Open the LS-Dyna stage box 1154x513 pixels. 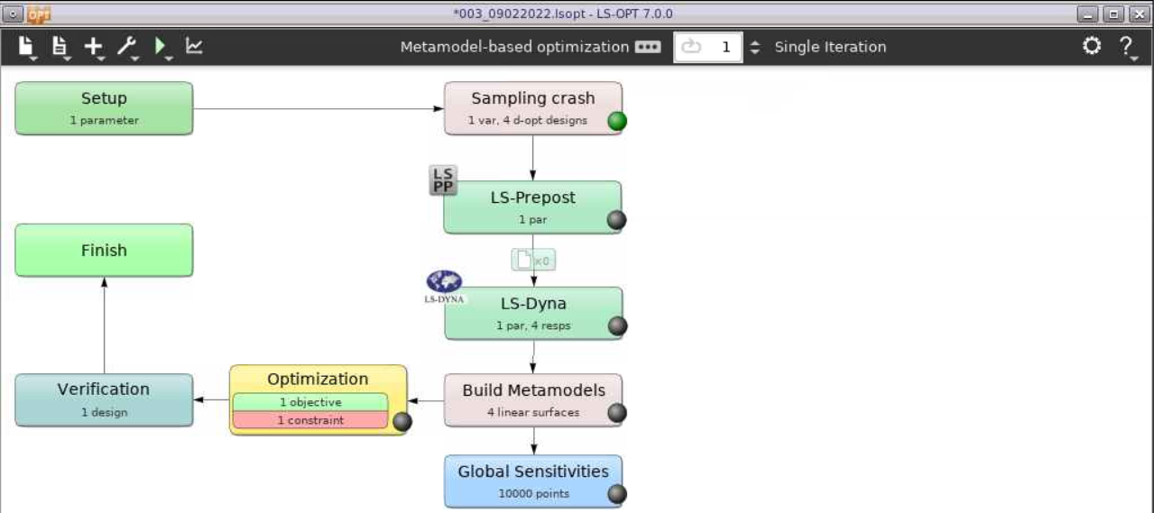(534, 313)
